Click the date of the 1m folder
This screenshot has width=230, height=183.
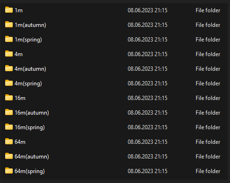148,10
